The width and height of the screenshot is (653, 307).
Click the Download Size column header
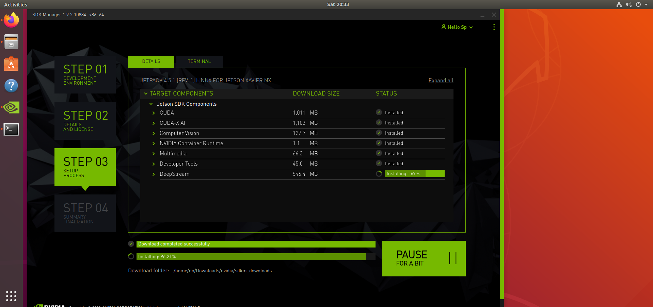[x=316, y=93]
